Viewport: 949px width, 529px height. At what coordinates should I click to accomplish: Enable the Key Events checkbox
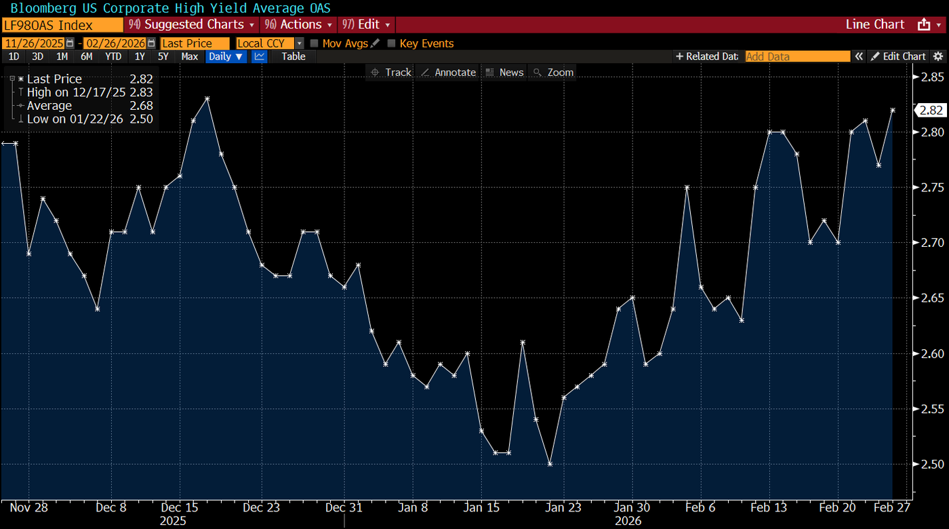[x=391, y=43]
